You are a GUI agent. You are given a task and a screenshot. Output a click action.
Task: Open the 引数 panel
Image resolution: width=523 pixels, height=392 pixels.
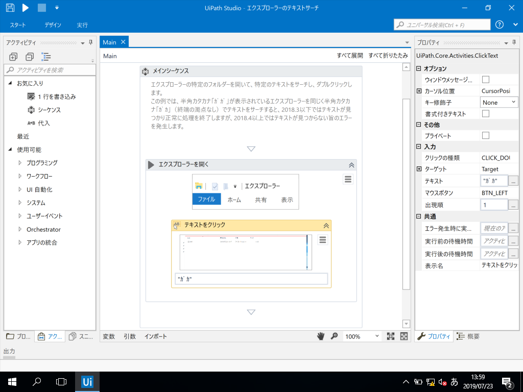pos(130,336)
